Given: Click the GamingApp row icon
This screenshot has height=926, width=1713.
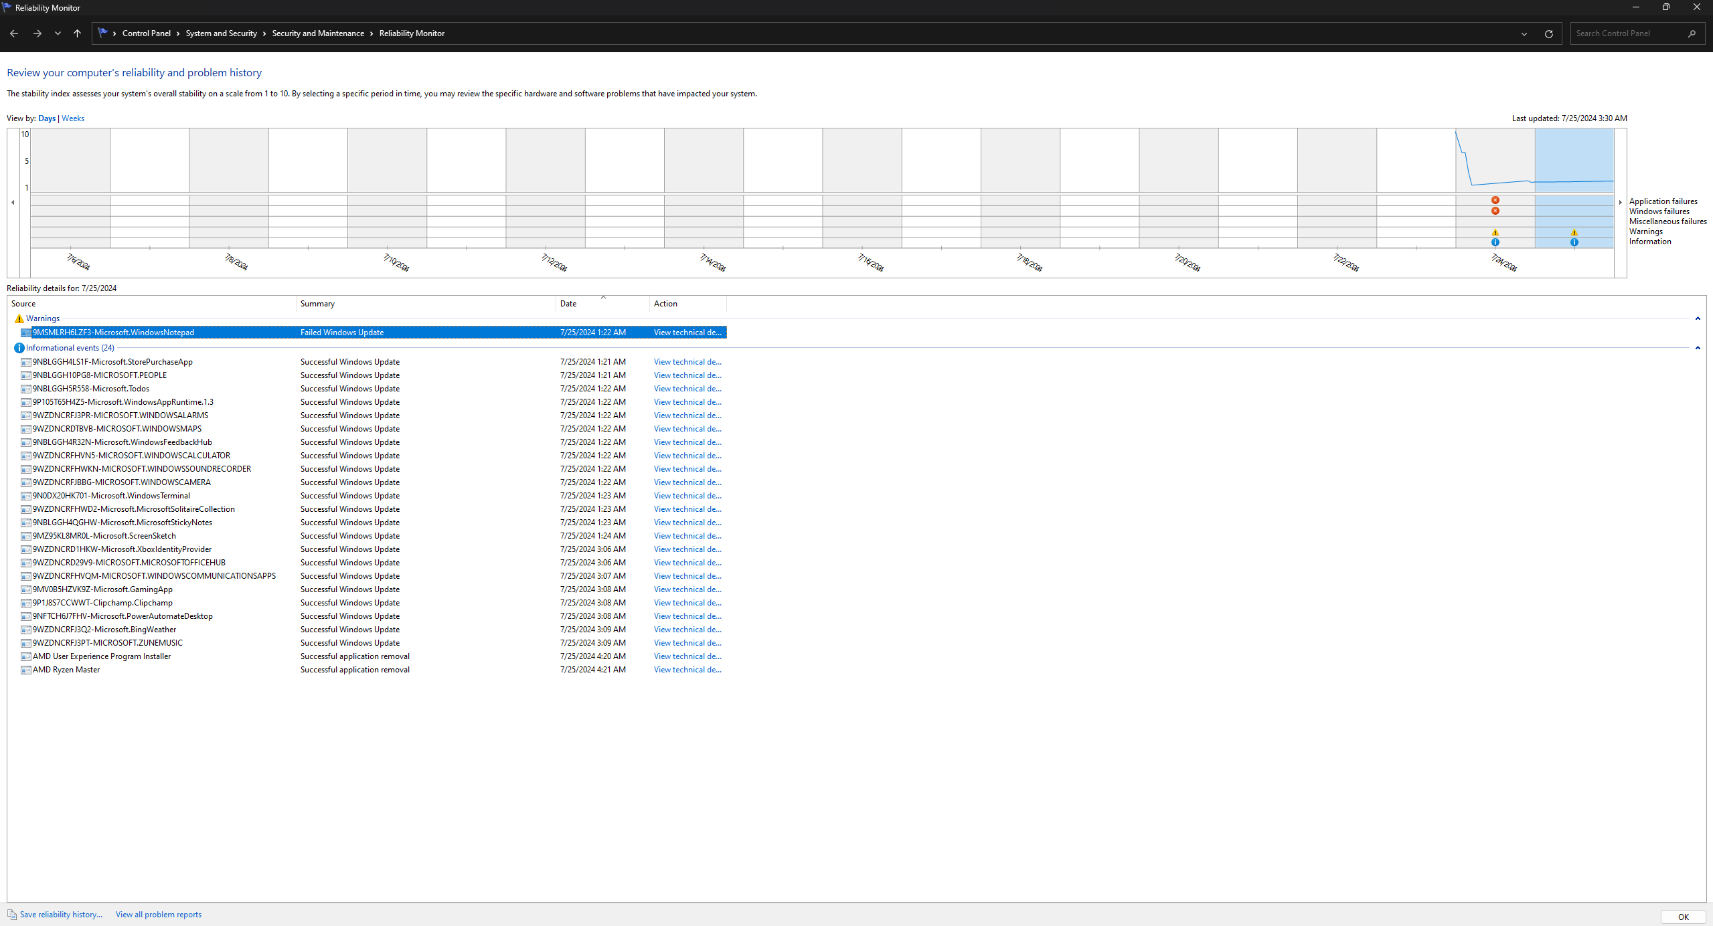Looking at the screenshot, I should (x=26, y=589).
